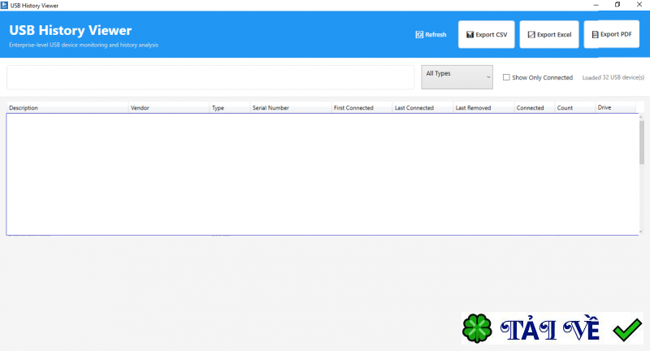This screenshot has width=650, height=351.
Task: Sort by the Last Removed column
Action: (x=483, y=108)
